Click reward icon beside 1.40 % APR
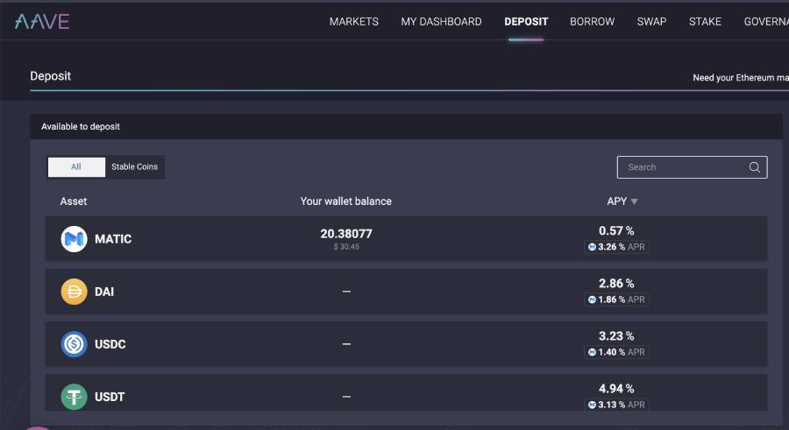The image size is (789, 430). pos(592,352)
